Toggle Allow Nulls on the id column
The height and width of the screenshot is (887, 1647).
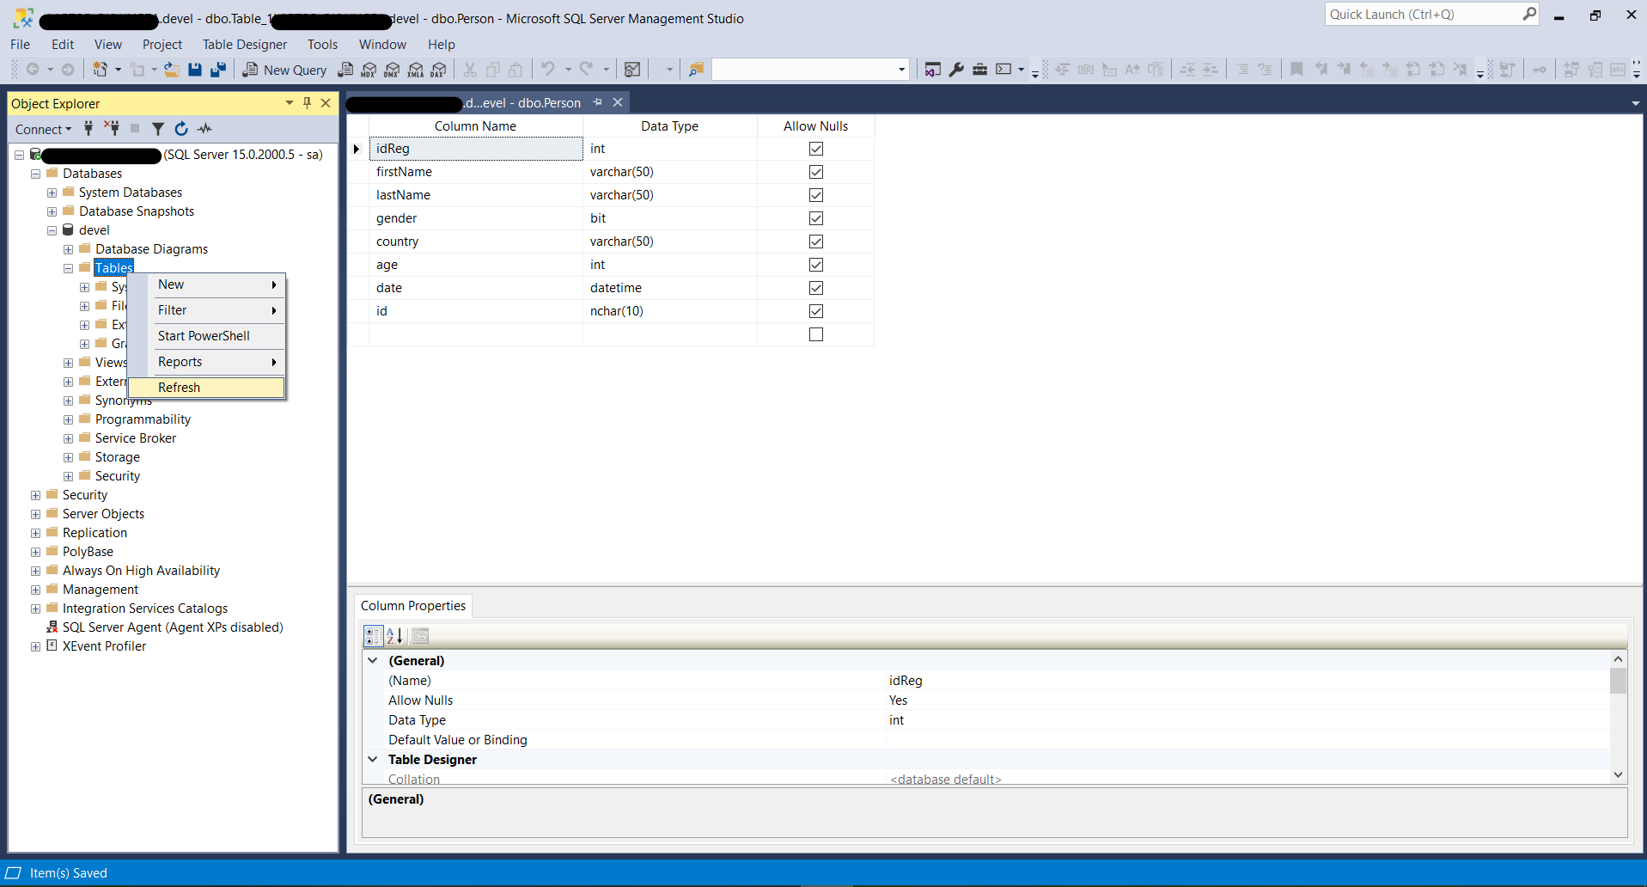(815, 311)
